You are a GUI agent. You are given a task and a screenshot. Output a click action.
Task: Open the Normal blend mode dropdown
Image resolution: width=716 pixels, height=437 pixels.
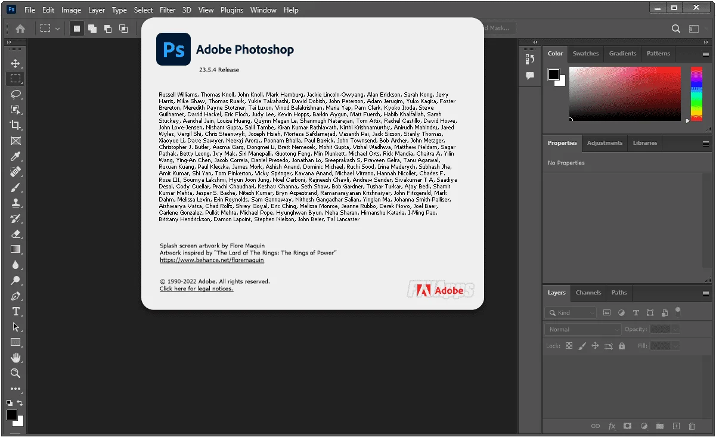click(x=583, y=329)
